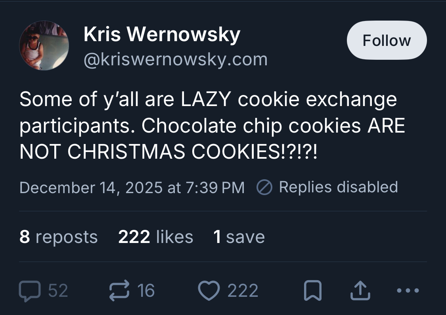Click the "Replies disabled" label
The width and height of the screenshot is (446, 315).
pos(338,187)
